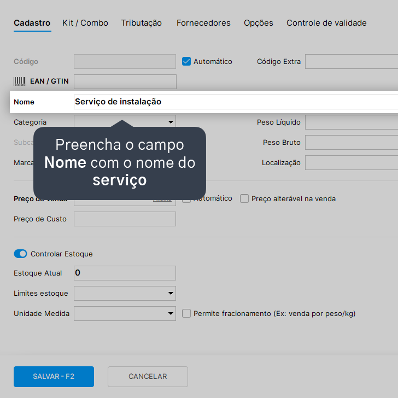Click the Preço de Custo label
This screenshot has width=398, height=398.
(x=40, y=219)
